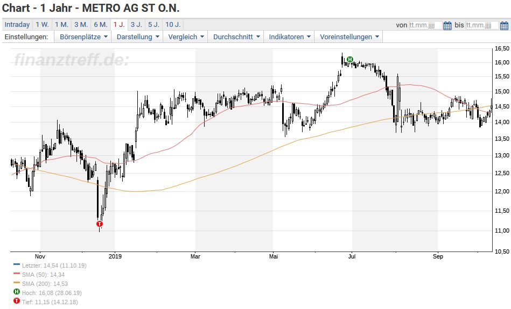Click the 'Sep' x-axis label
Image resolution: width=511 pixels, height=309 pixels.
(x=438, y=256)
